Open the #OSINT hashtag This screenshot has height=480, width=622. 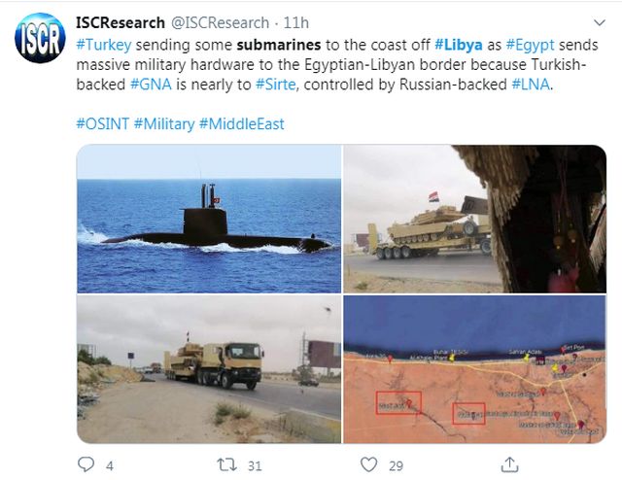point(103,124)
